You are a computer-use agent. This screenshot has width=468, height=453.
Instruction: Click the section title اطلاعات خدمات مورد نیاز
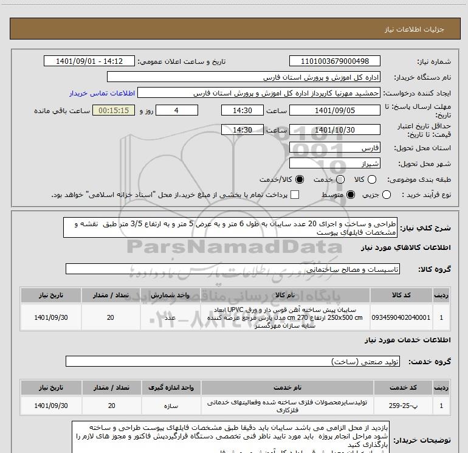pos(408,340)
